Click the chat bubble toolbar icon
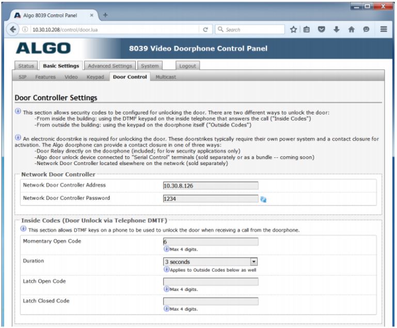The height and width of the screenshot is (328, 397). point(366,29)
